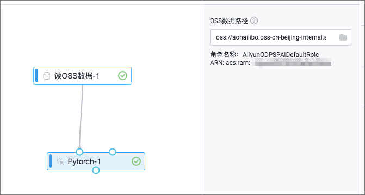Screen dimensions: 365x195
Task: Click the blue status bar on 读OSS数据-1
Action: [36, 76]
